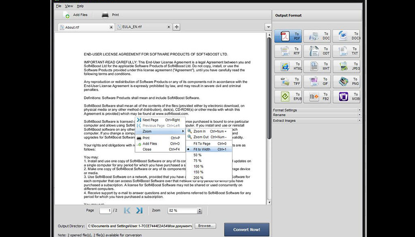The width and height of the screenshot is (415, 237).
Task: Click the page number input field
Action: pyautogui.click(x=105, y=211)
